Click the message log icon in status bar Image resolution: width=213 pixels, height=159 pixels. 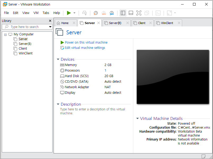tap(203, 156)
